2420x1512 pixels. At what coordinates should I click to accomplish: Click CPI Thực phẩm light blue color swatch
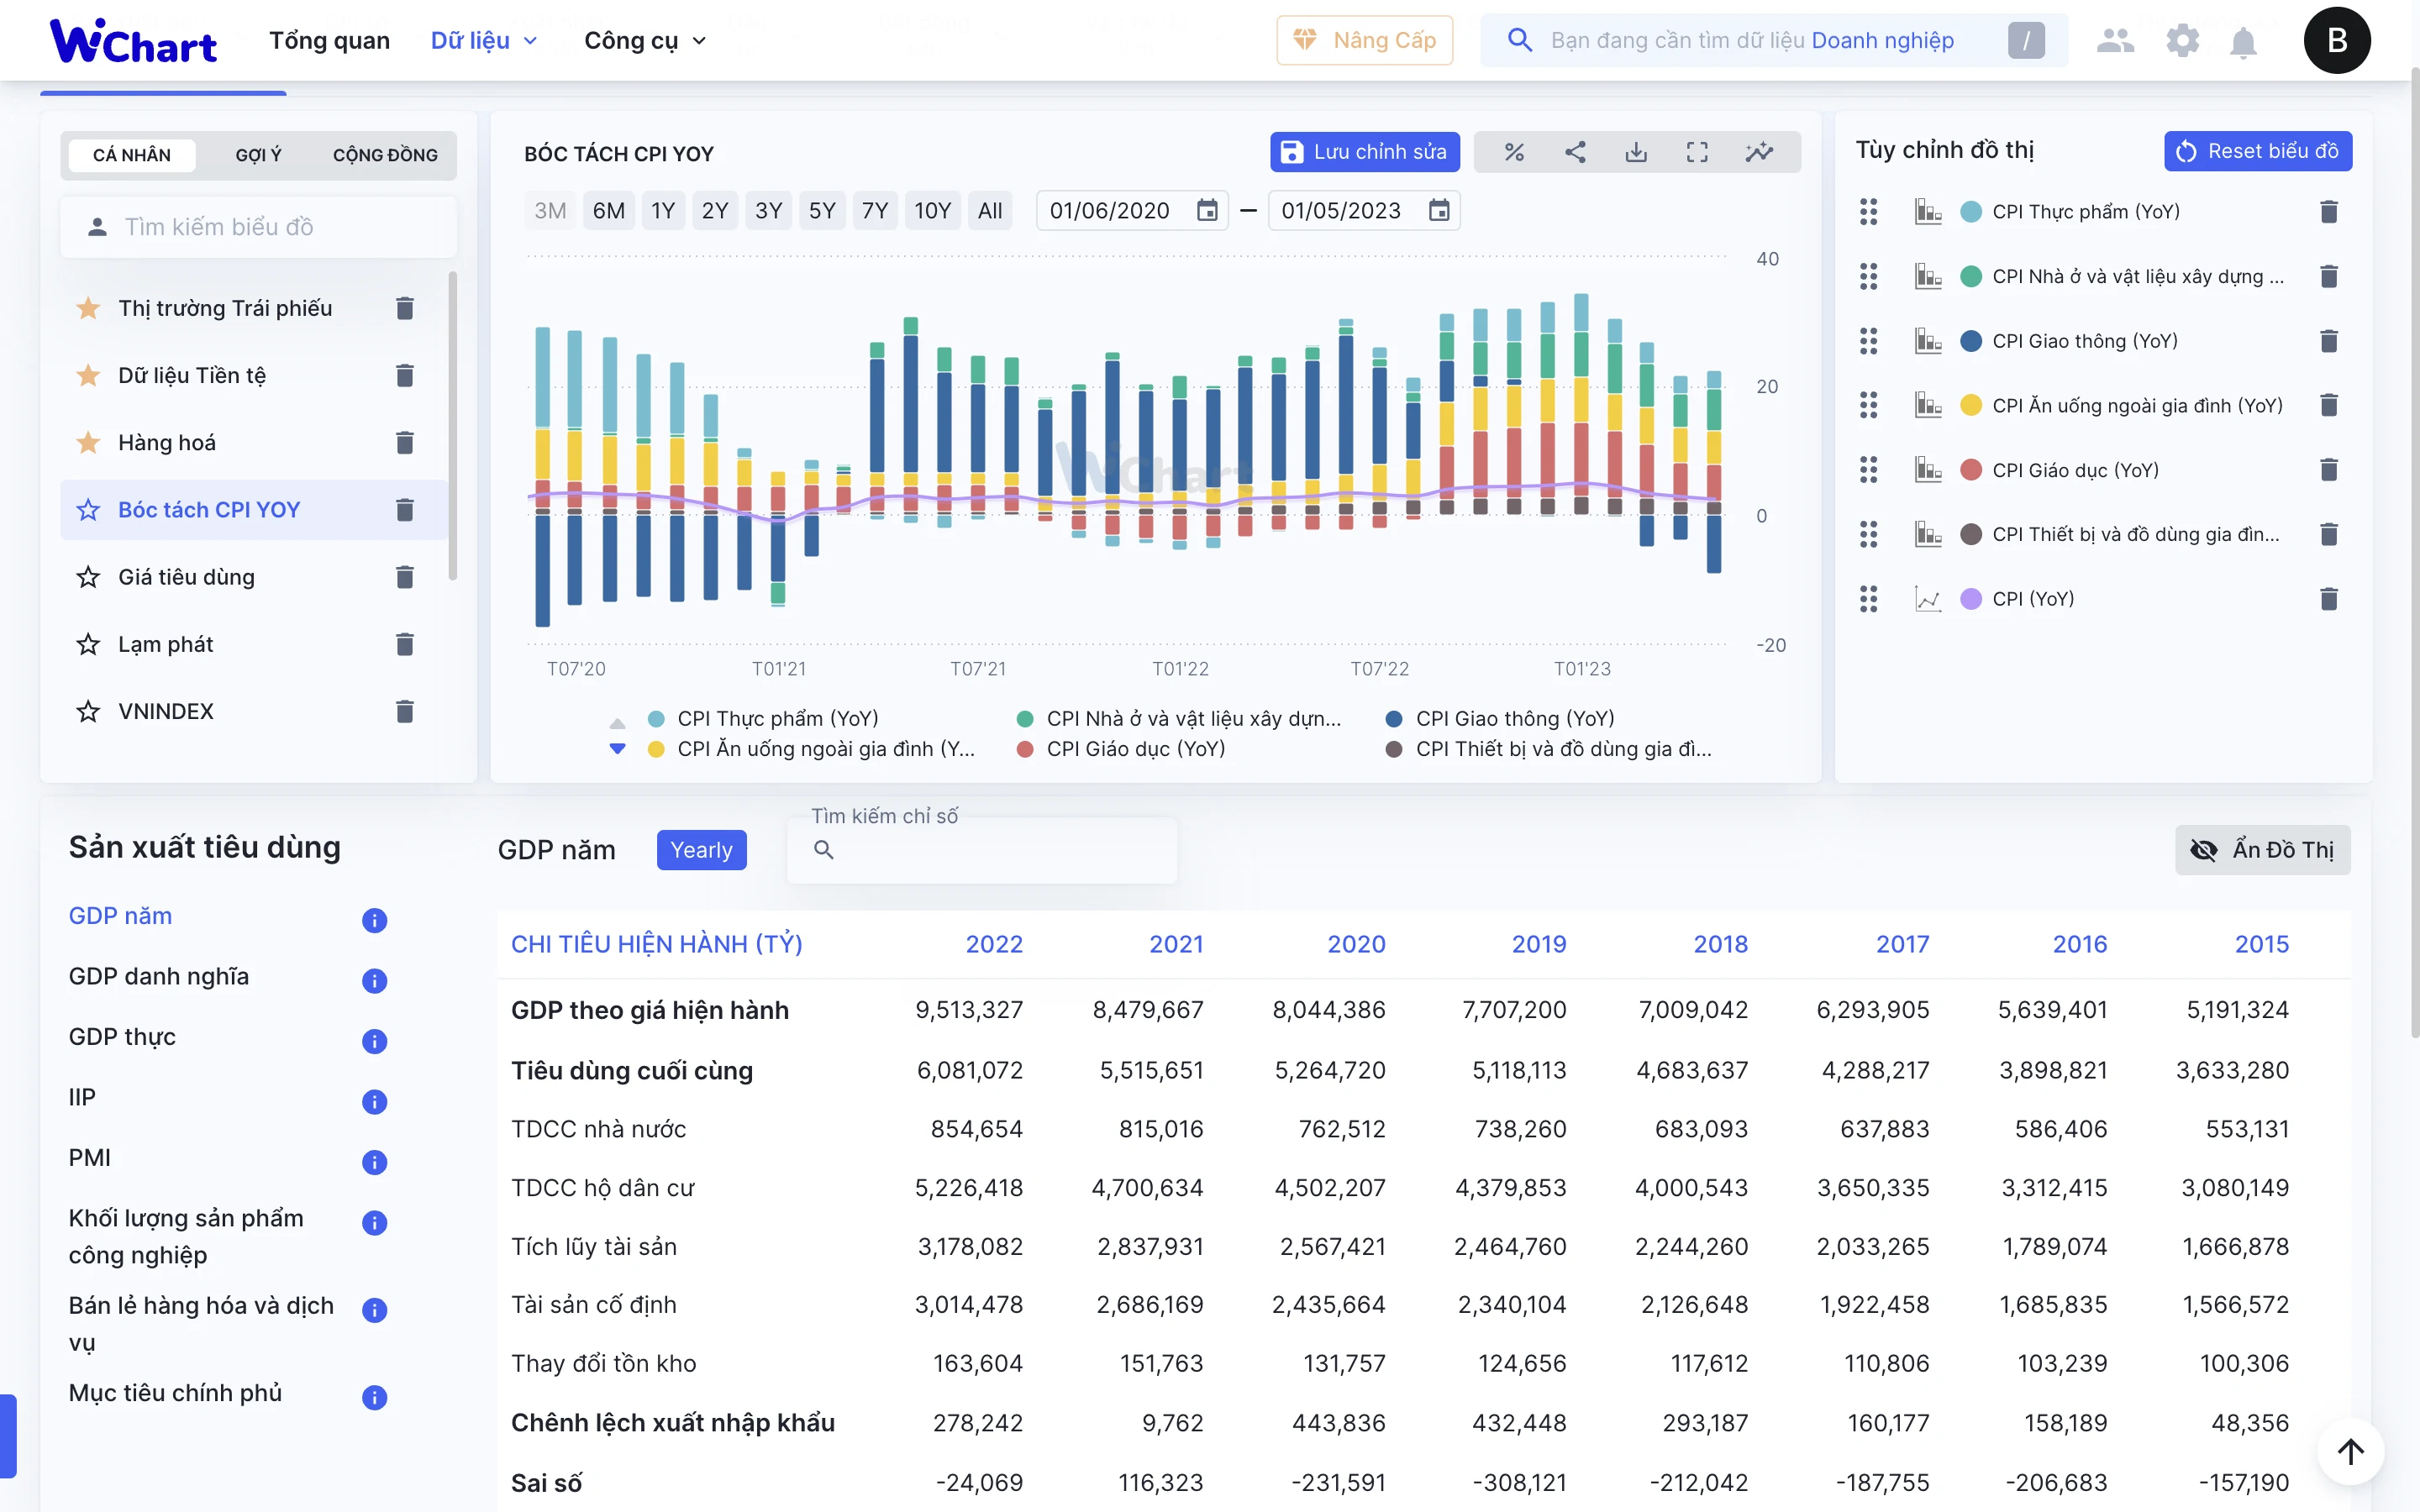pyautogui.click(x=1970, y=212)
